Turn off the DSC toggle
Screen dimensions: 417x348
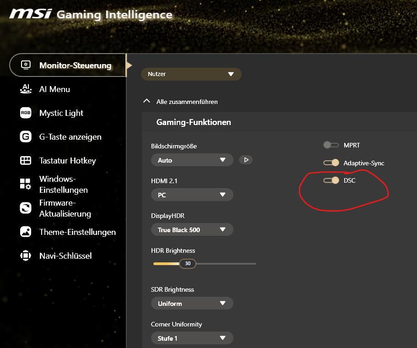coord(331,180)
